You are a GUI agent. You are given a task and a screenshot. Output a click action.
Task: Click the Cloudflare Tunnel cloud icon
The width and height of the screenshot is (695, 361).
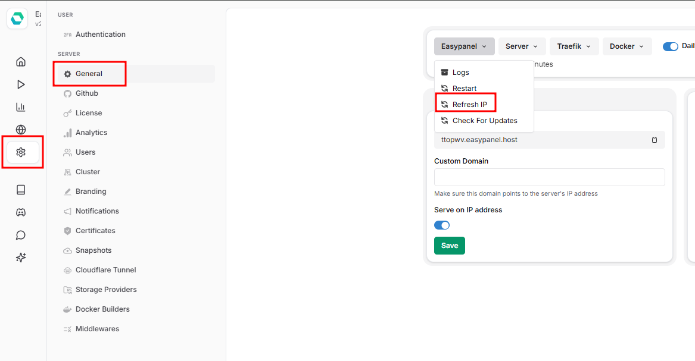click(67, 270)
